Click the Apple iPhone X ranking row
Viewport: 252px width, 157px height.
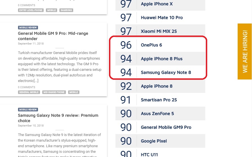click(x=160, y=4)
